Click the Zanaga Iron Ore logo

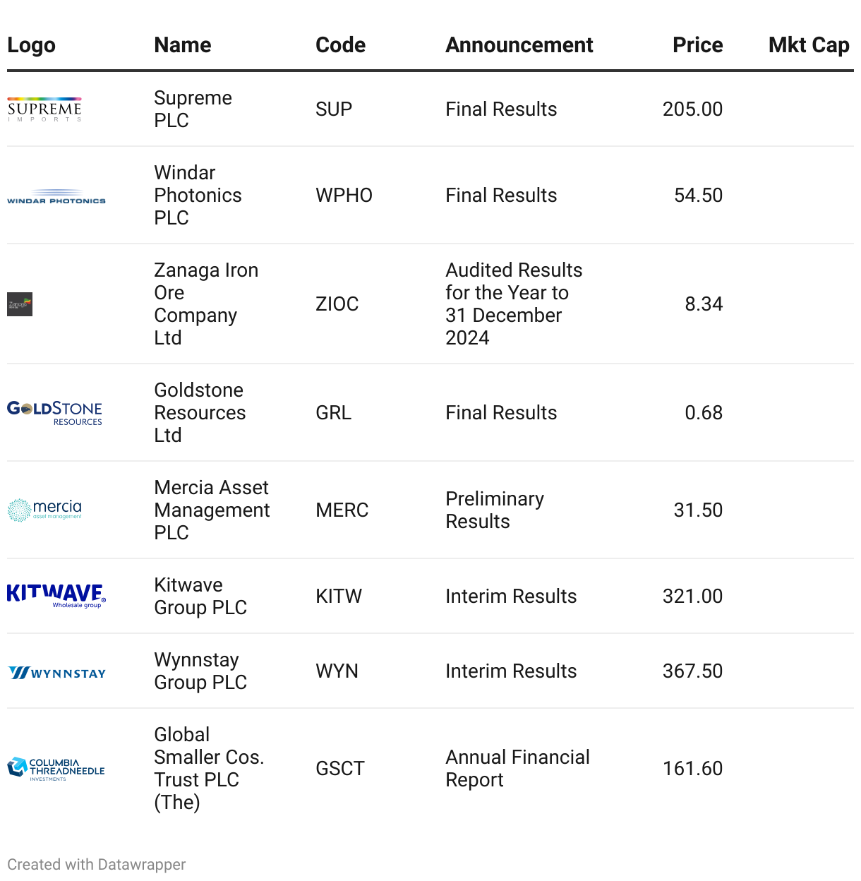tap(20, 304)
